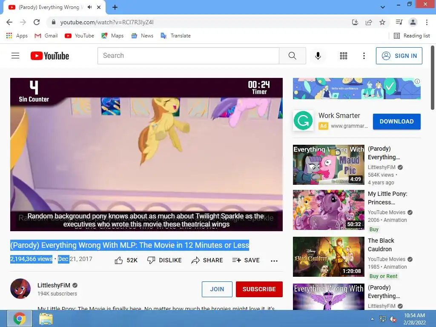This screenshot has height=327, width=436.
Task: Open YouTube apps grid
Action: pyautogui.click(x=344, y=56)
